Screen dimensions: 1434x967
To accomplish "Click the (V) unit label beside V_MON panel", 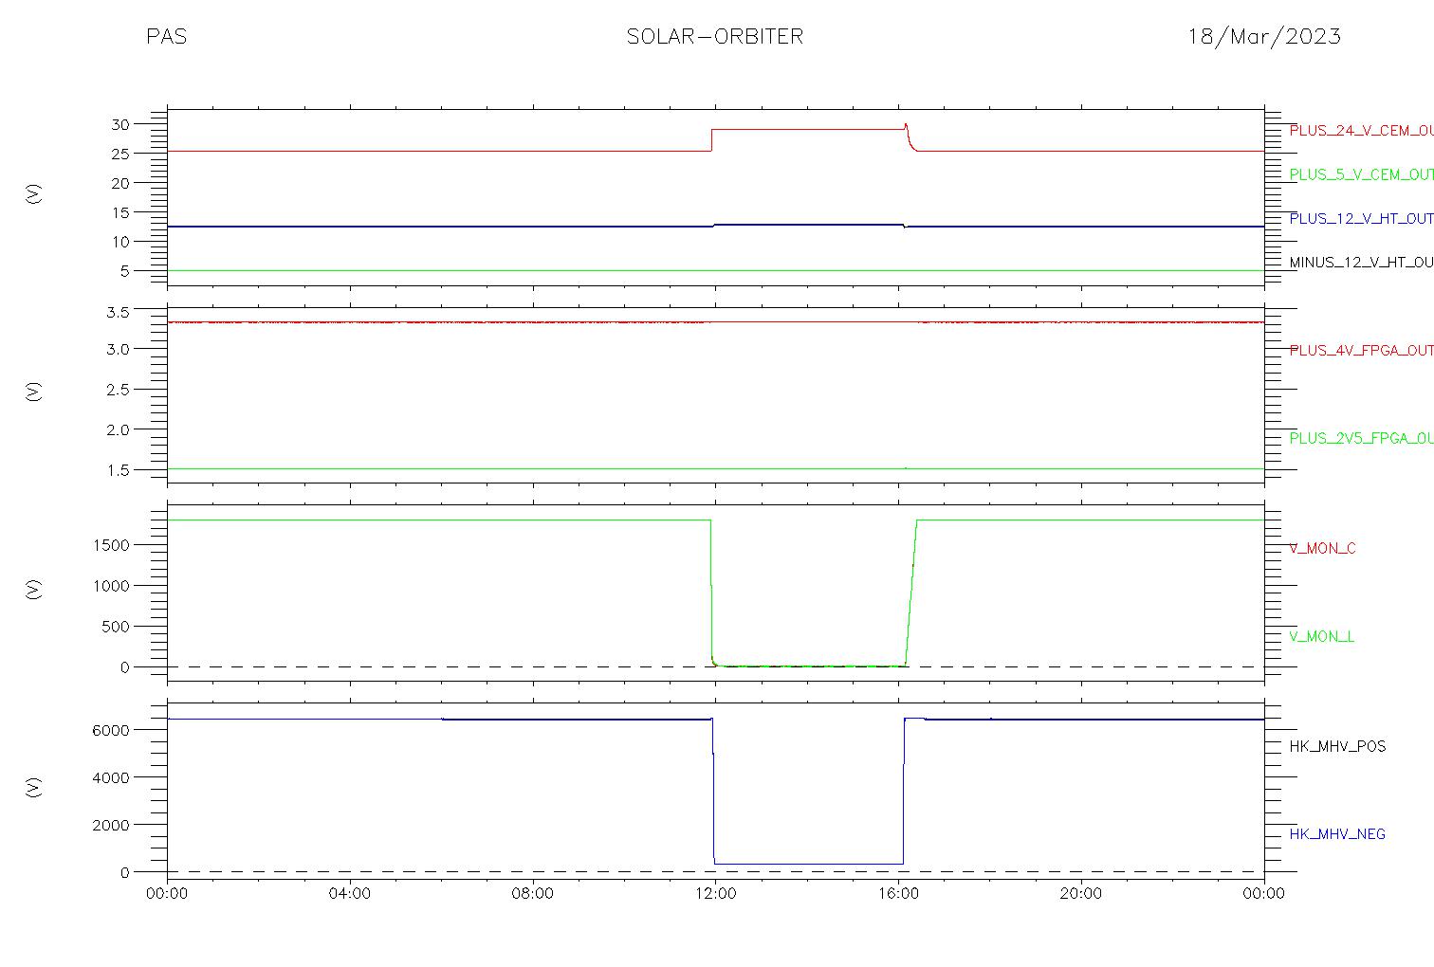I will click(34, 590).
